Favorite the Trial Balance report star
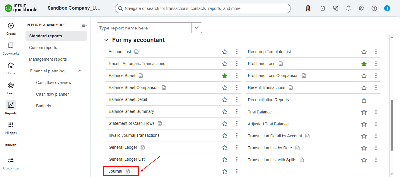 pyautogui.click(x=364, y=112)
